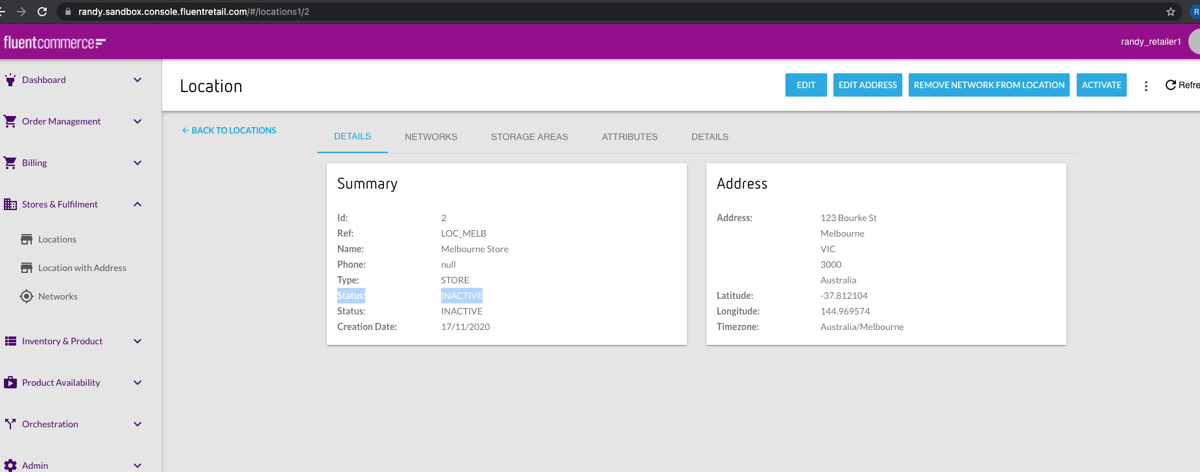
Task: Bookmark the page with the star icon
Action: pos(1171,12)
